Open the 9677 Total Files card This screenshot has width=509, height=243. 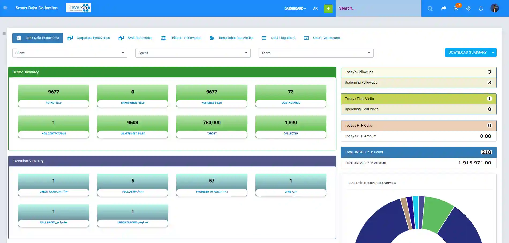pyautogui.click(x=54, y=96)
